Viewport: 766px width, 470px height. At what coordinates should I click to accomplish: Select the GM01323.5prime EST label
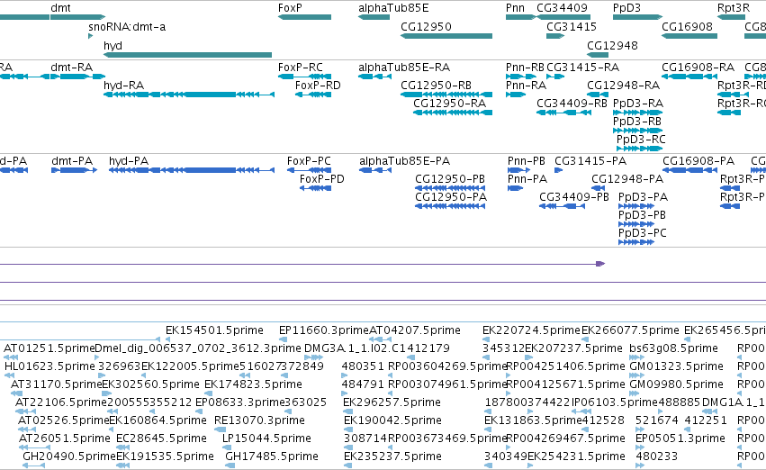coord(676,367)
